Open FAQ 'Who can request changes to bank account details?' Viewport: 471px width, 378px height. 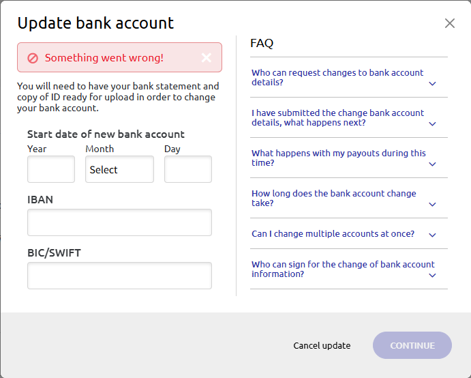(337, 77)
